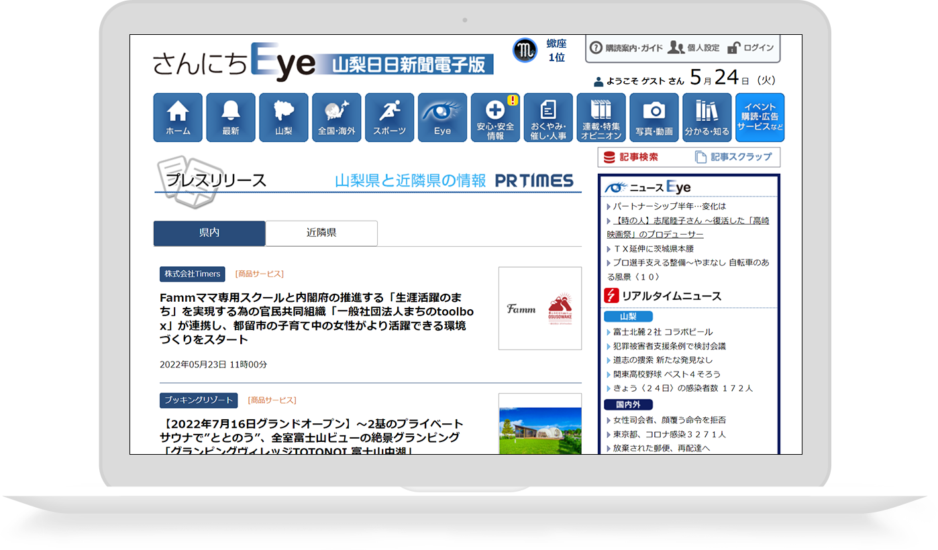The width and height of the screenshot is (938, 550).
Task: Open 購読案内・ガイド help link
Action: click(626, 48)
